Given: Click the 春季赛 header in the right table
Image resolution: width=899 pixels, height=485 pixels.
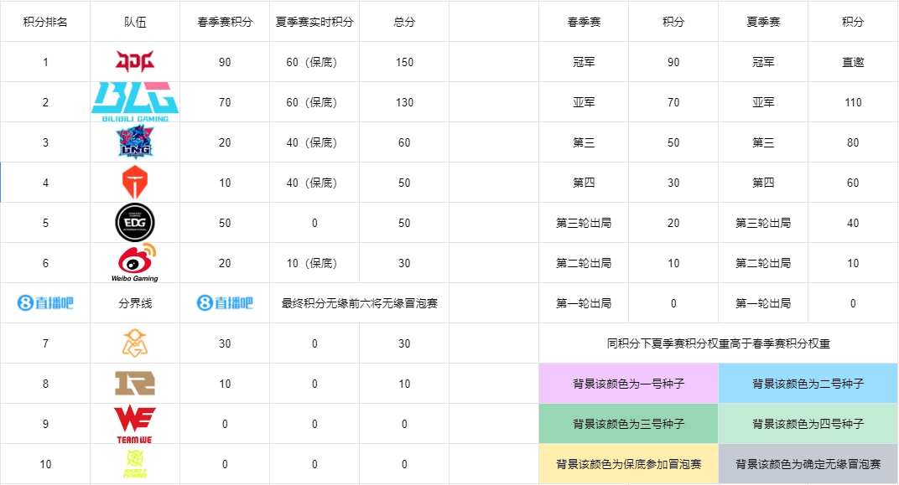Looking at the screenshot, I should coord(584,22).
